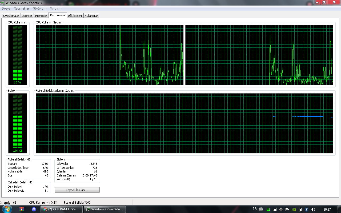Open the volume speaker tray icon
Image resolution: width=341 pixels, height=213 pixels.
coord(313,209)
